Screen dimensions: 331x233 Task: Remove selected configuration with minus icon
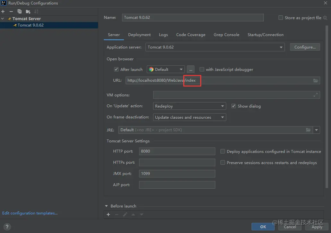point(11,11)
